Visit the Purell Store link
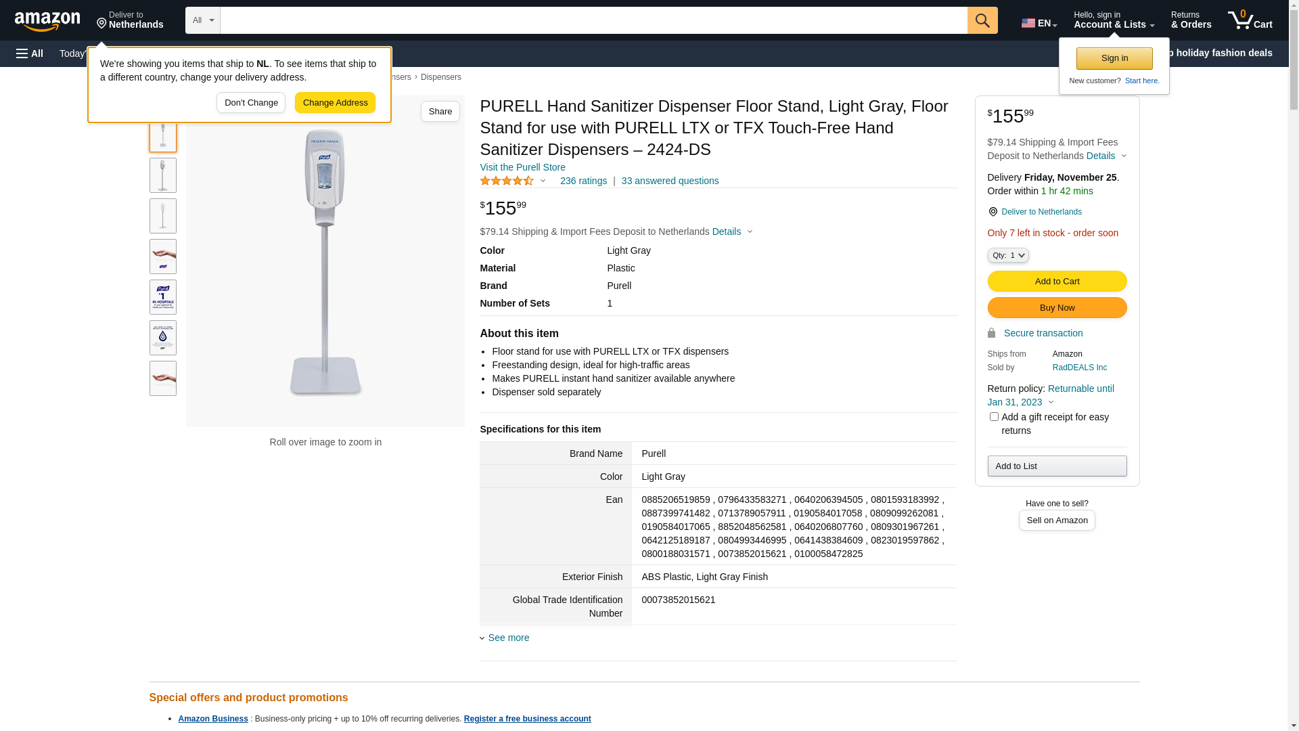This screenshot has height=731, width=1299. point(522,167)
